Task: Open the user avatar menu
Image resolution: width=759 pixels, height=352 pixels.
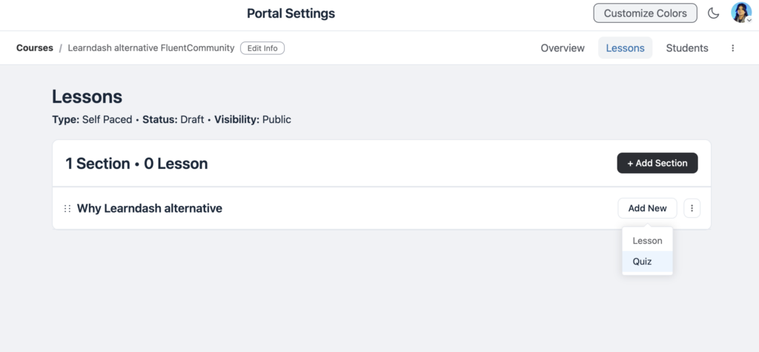Action: pos(740,13)
